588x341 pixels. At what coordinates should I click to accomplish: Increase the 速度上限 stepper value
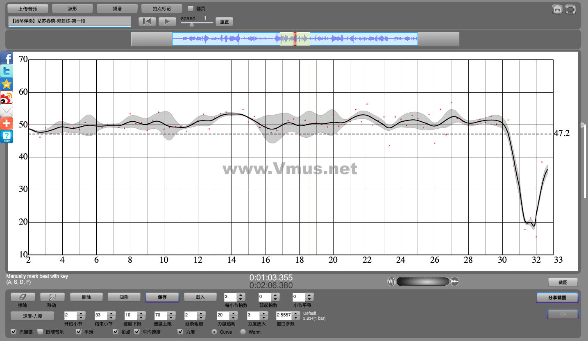click(170, 314)
